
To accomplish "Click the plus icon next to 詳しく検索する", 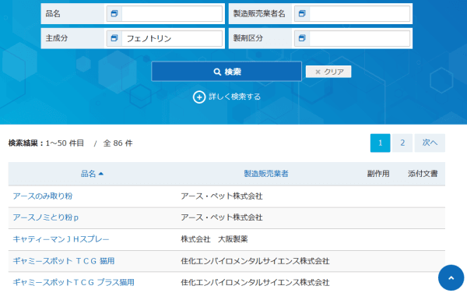I will [x=199, y=97].
